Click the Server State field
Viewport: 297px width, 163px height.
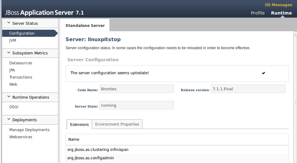(x=137, y=105)
